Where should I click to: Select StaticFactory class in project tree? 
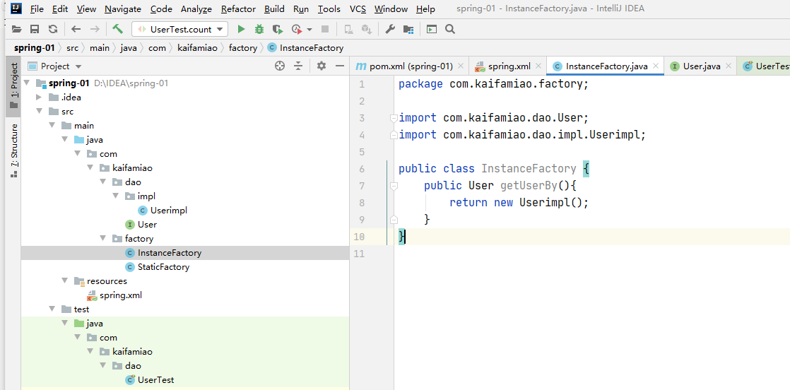[x=163, y=266]
